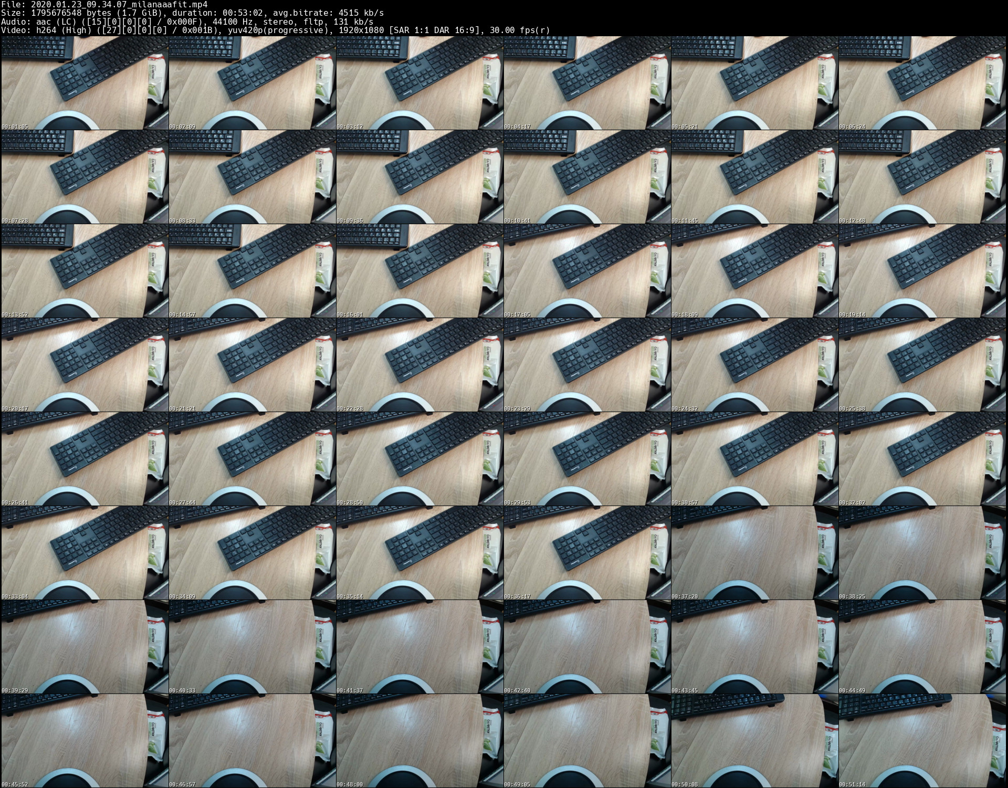1008x788 pixels.
Task: Click the 'Size: 1795676548 bytes' header line
Action: 192,13
